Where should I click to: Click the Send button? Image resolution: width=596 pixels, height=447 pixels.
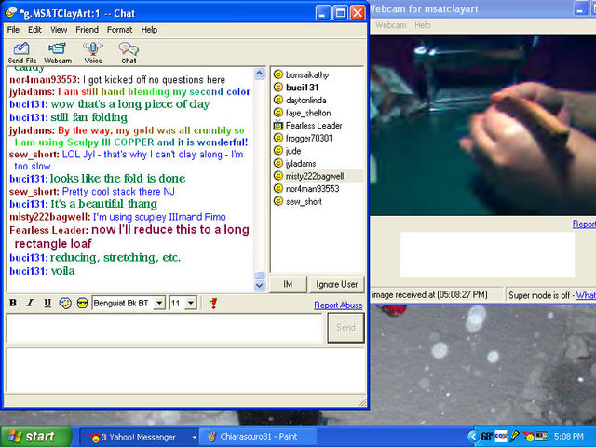345,327
